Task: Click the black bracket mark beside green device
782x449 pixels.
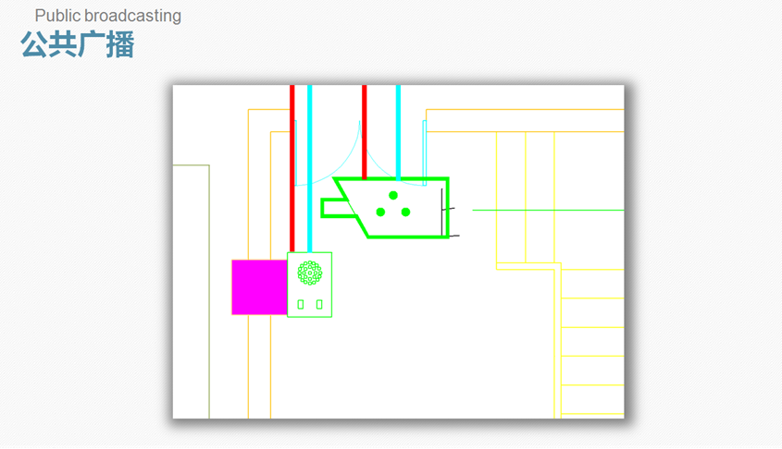Action: click(443, 212)
